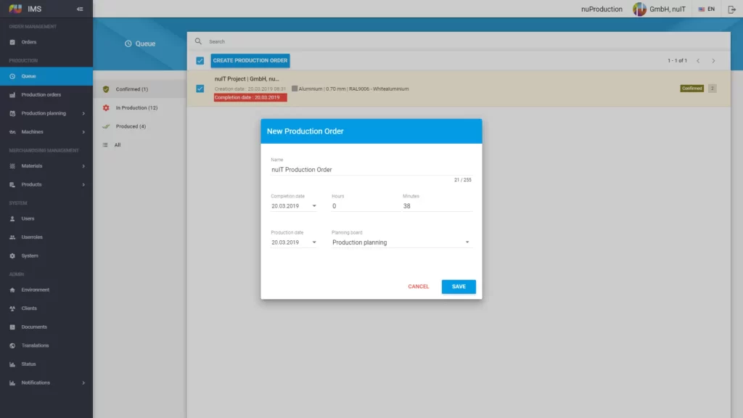
Task: Click the logout icon in top bar
Action: coord(731,9)
